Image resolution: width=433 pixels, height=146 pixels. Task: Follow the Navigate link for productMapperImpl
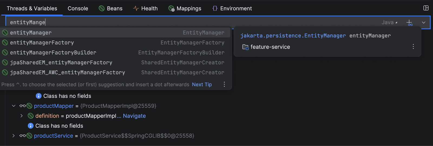(x=134, y=116)
